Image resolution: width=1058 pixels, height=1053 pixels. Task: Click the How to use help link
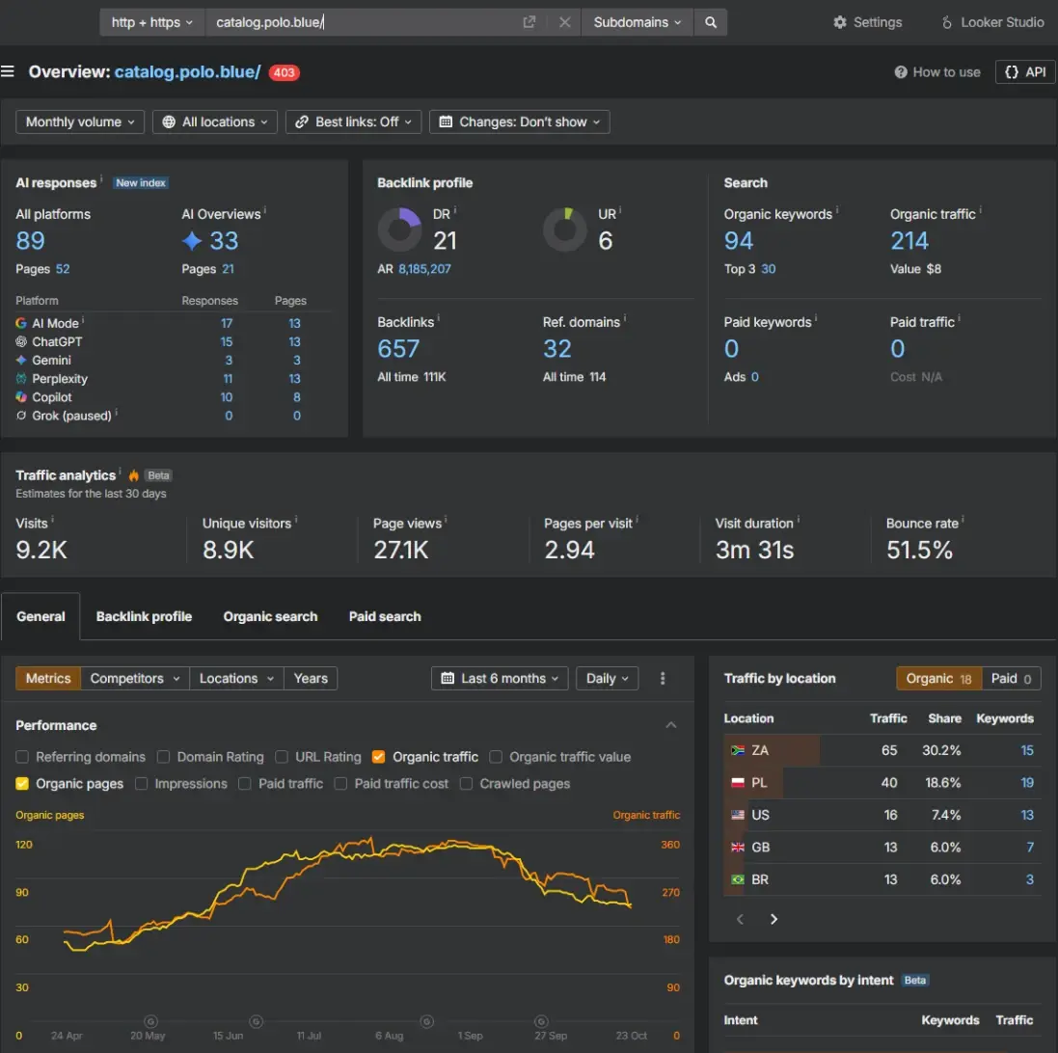[x=937, y=72]
